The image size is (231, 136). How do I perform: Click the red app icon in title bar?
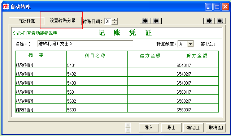pyautogui.click(x=6, y=7)
